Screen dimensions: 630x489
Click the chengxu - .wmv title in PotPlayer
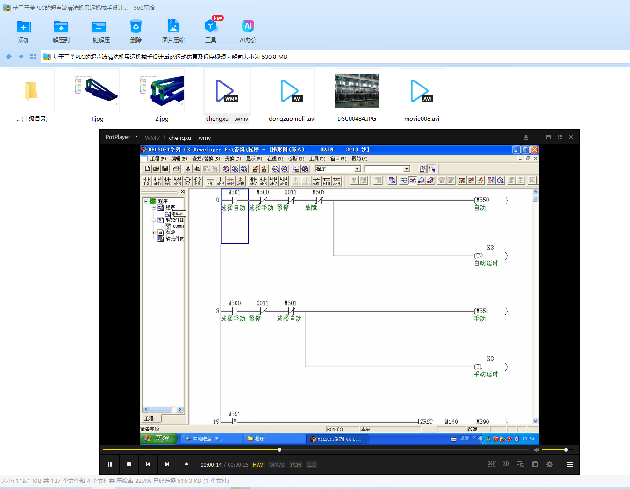[x=190, y=138]
